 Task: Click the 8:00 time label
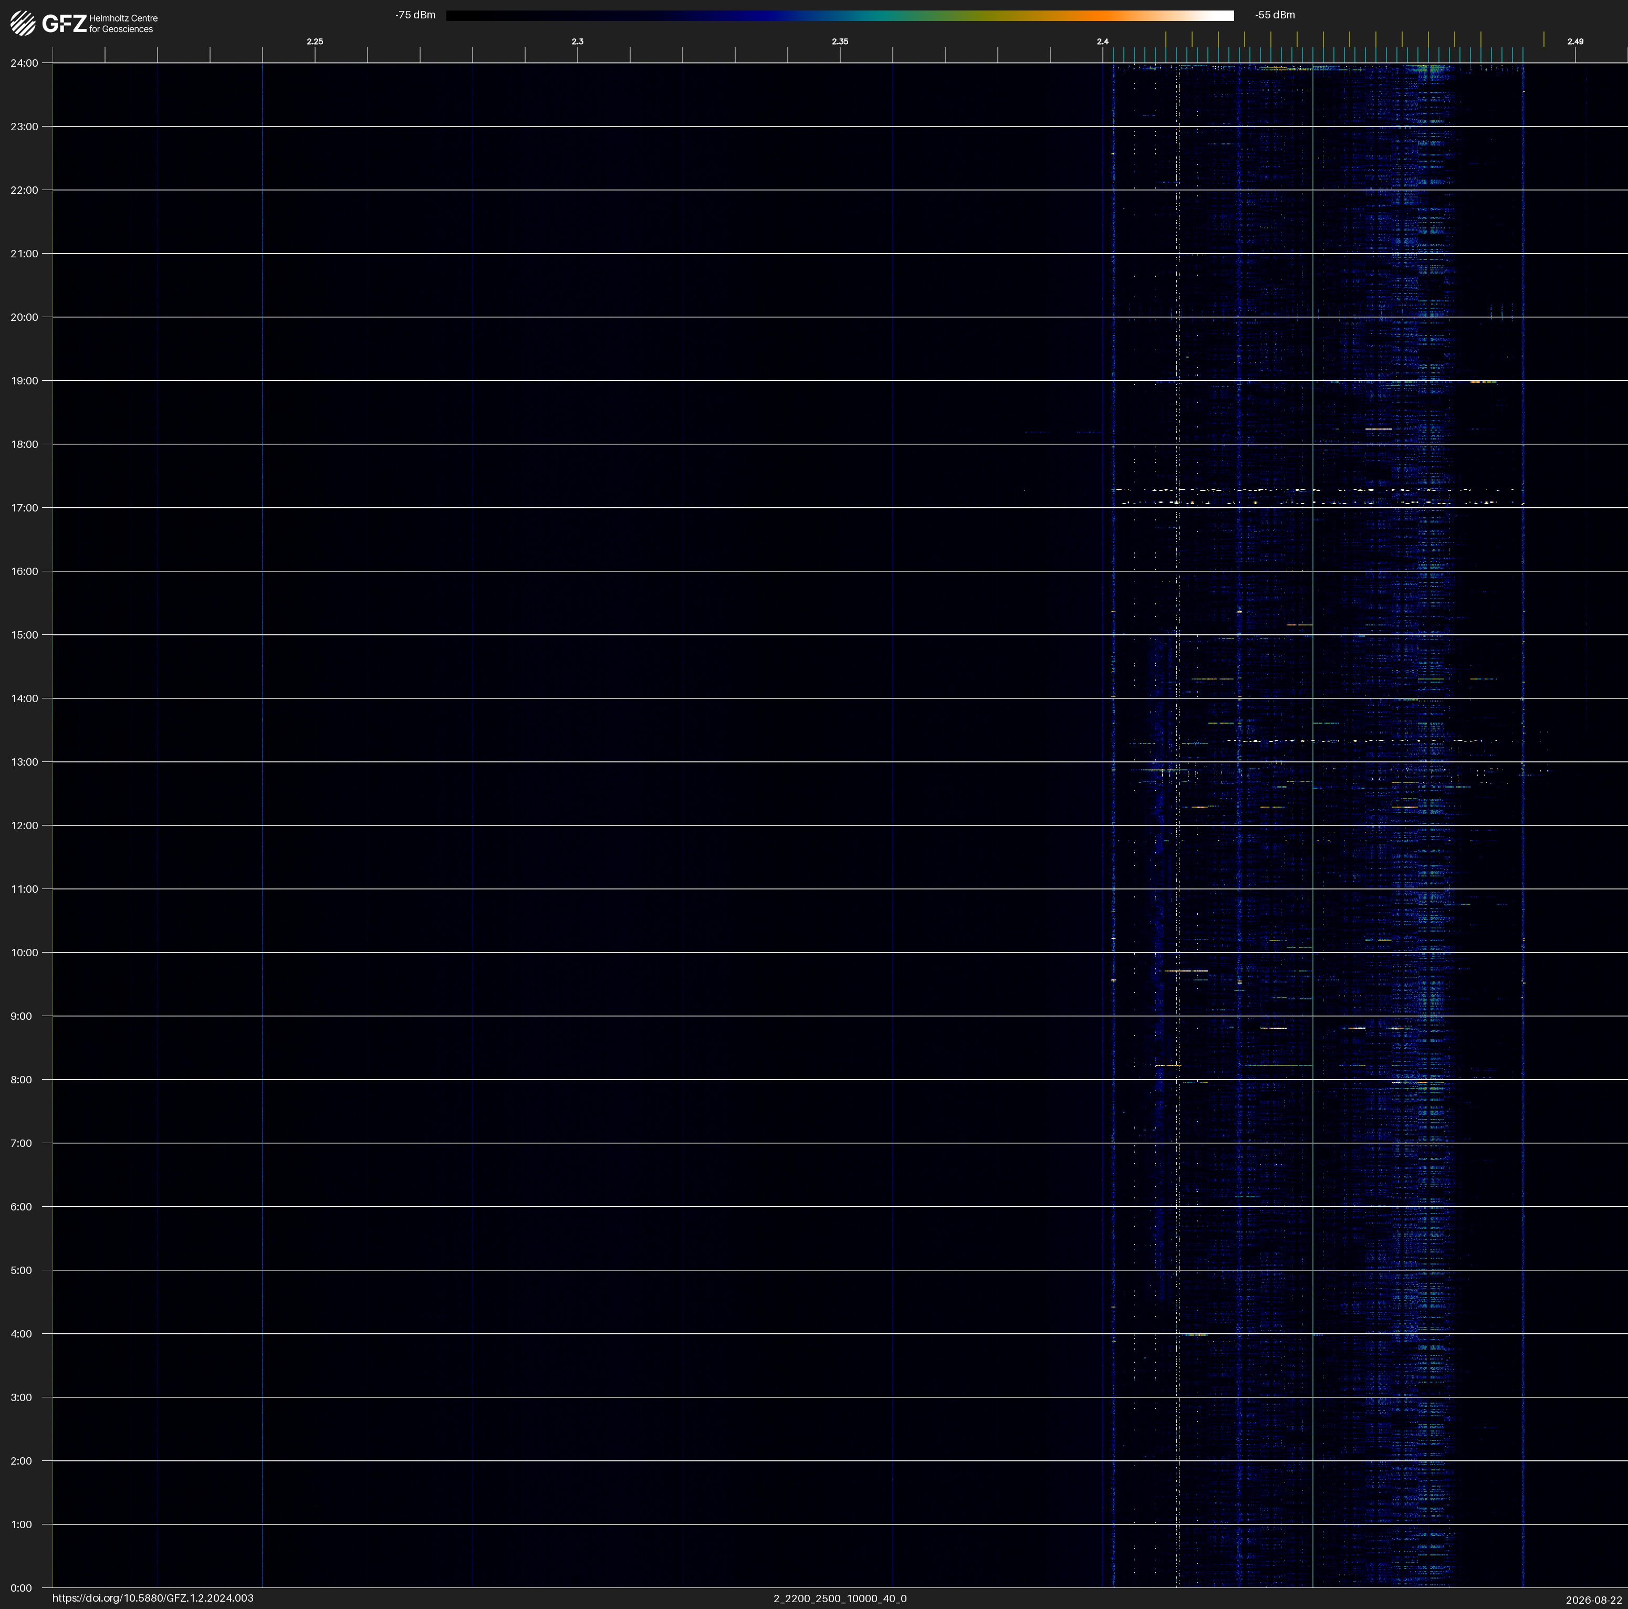22,1080
